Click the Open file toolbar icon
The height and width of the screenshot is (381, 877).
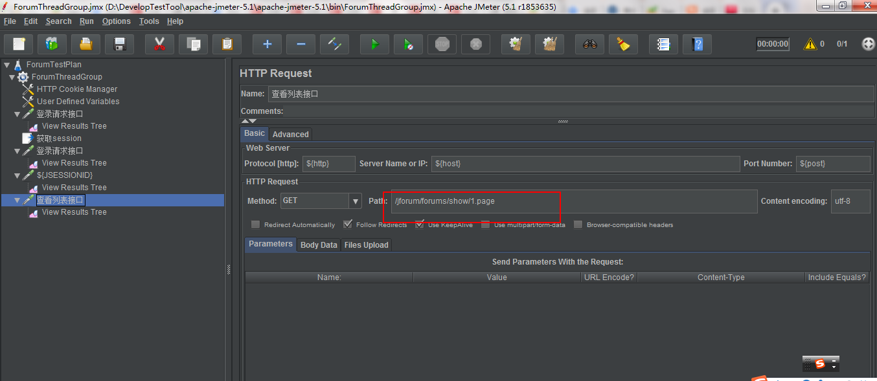[x=85, y=44]
